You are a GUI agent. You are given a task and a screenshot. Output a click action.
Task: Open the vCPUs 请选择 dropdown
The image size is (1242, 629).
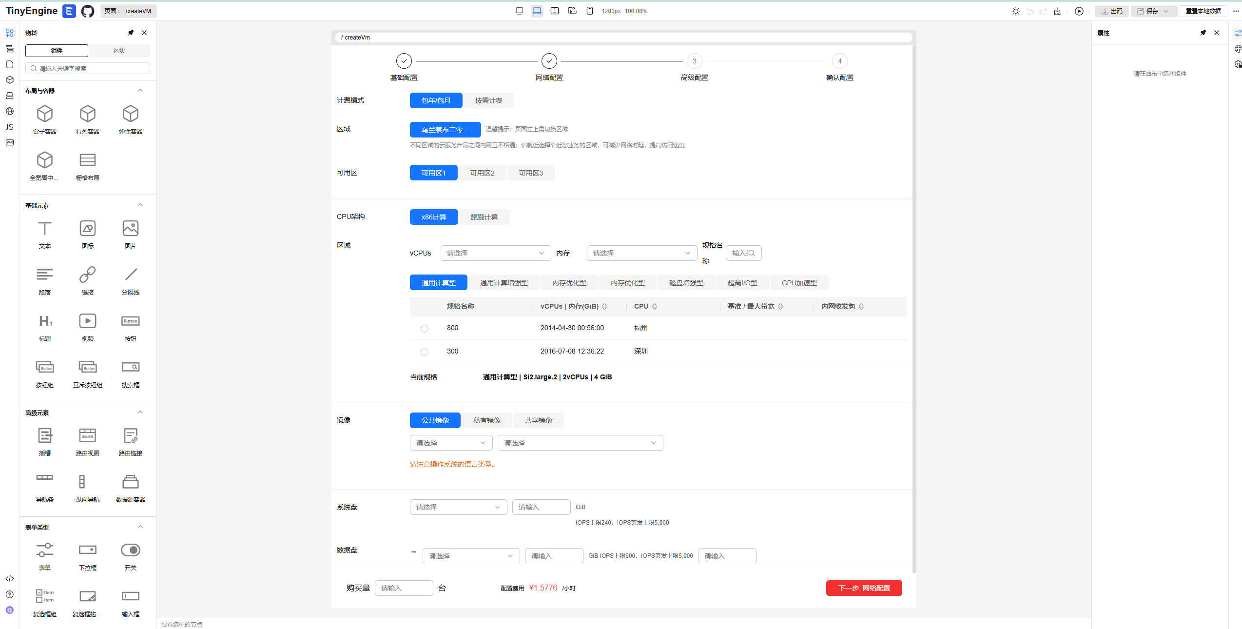coord(495,253)
